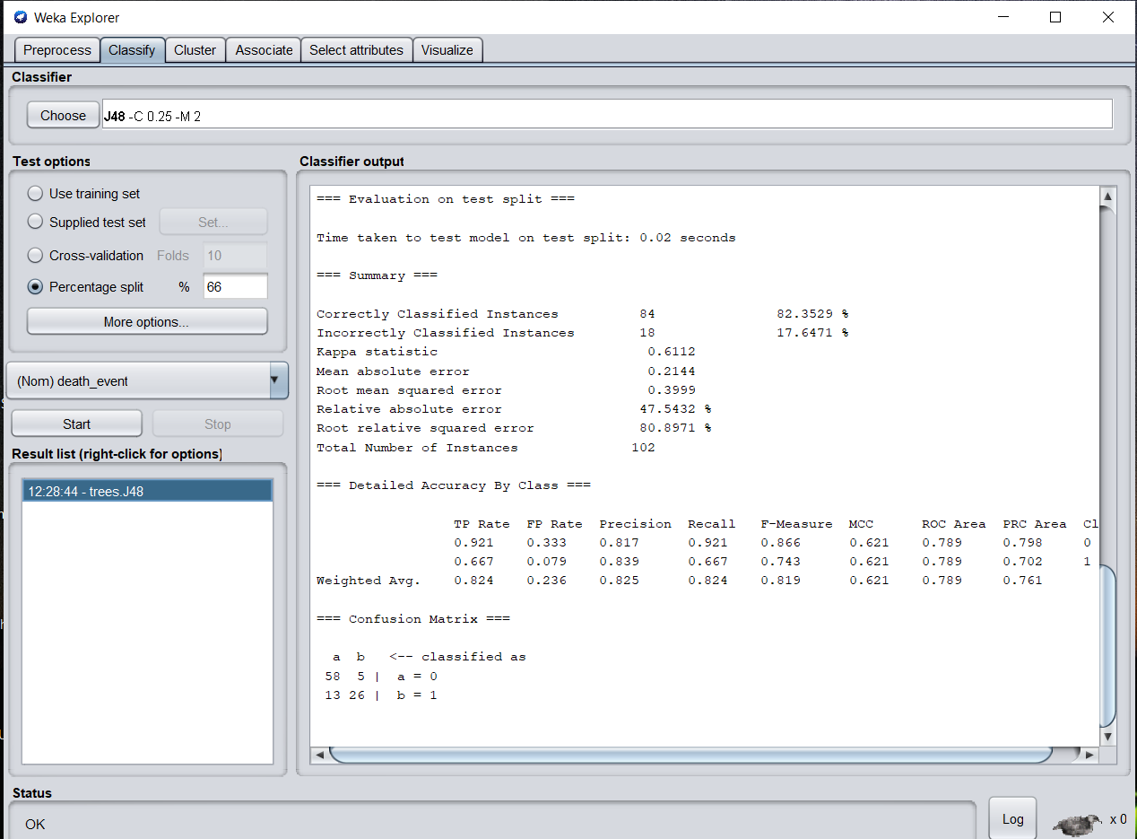Go to the Select attributes tab
Screen dimensions: 1137x839
pos(357,50)
